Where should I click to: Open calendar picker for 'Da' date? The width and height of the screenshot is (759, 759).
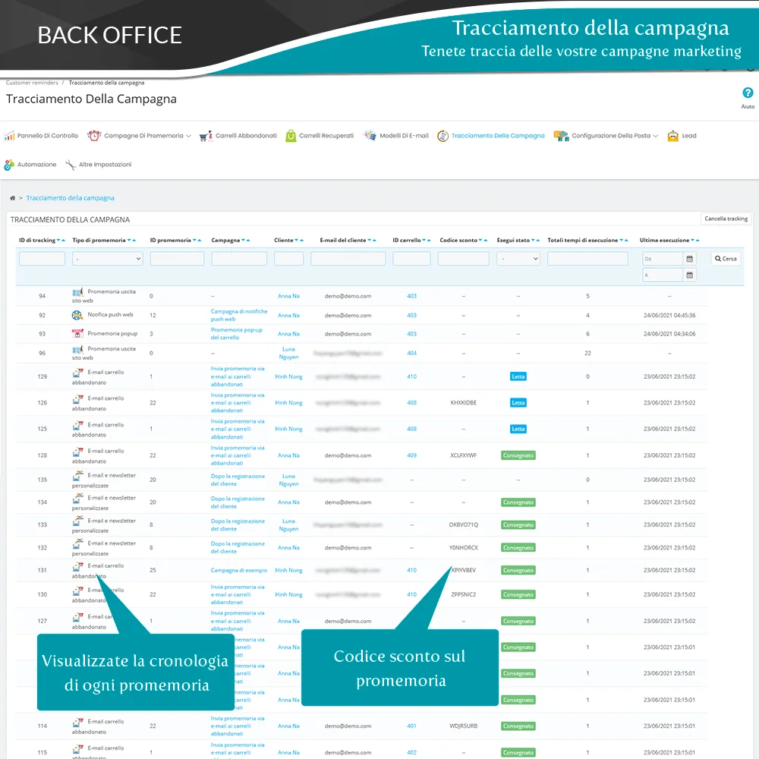click(x=689, y=259)
